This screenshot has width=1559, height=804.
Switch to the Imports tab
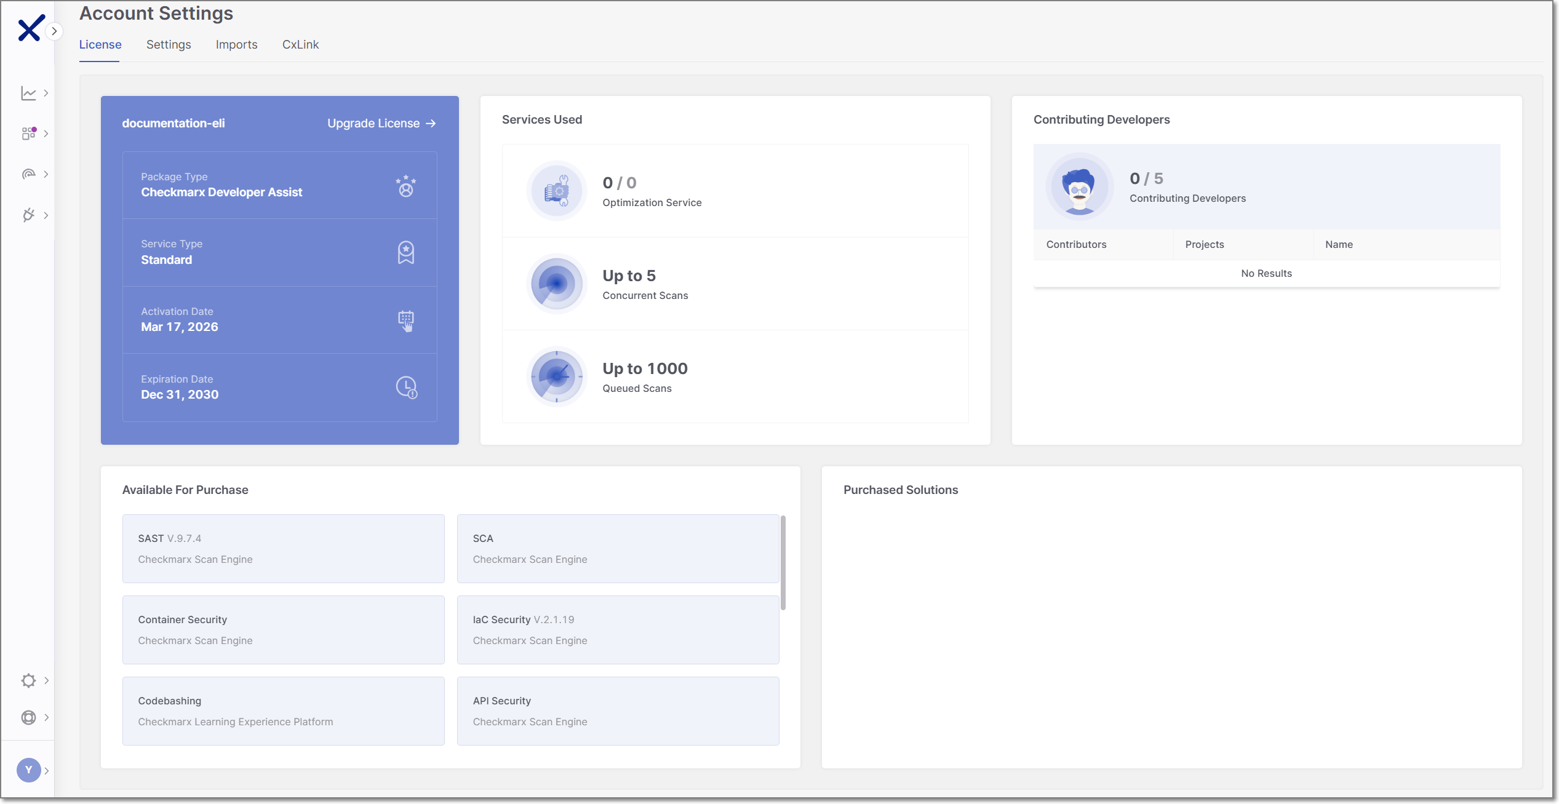point(236,44)
